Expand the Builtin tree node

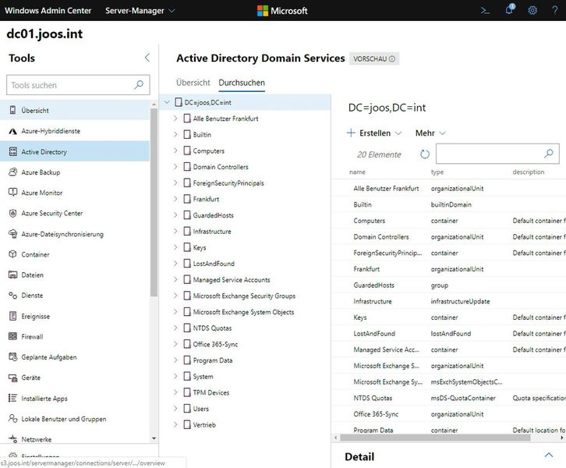pyautogui.click(x=175, y=134)
